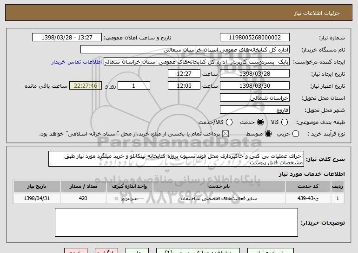Click the ایجاد کننده درخواست field
This screenshot has height=253, width=358.
197,62
